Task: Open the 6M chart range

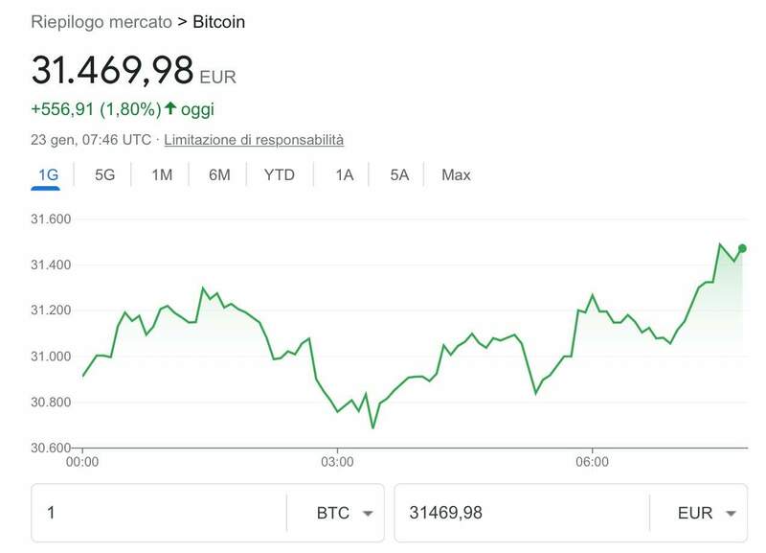Action: pos(219,174)
